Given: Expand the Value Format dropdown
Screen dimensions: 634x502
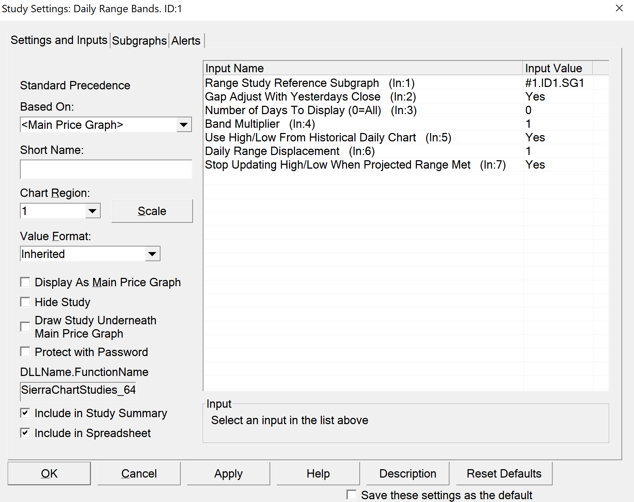Looking at the screenshot, I should tap(152, 254).
